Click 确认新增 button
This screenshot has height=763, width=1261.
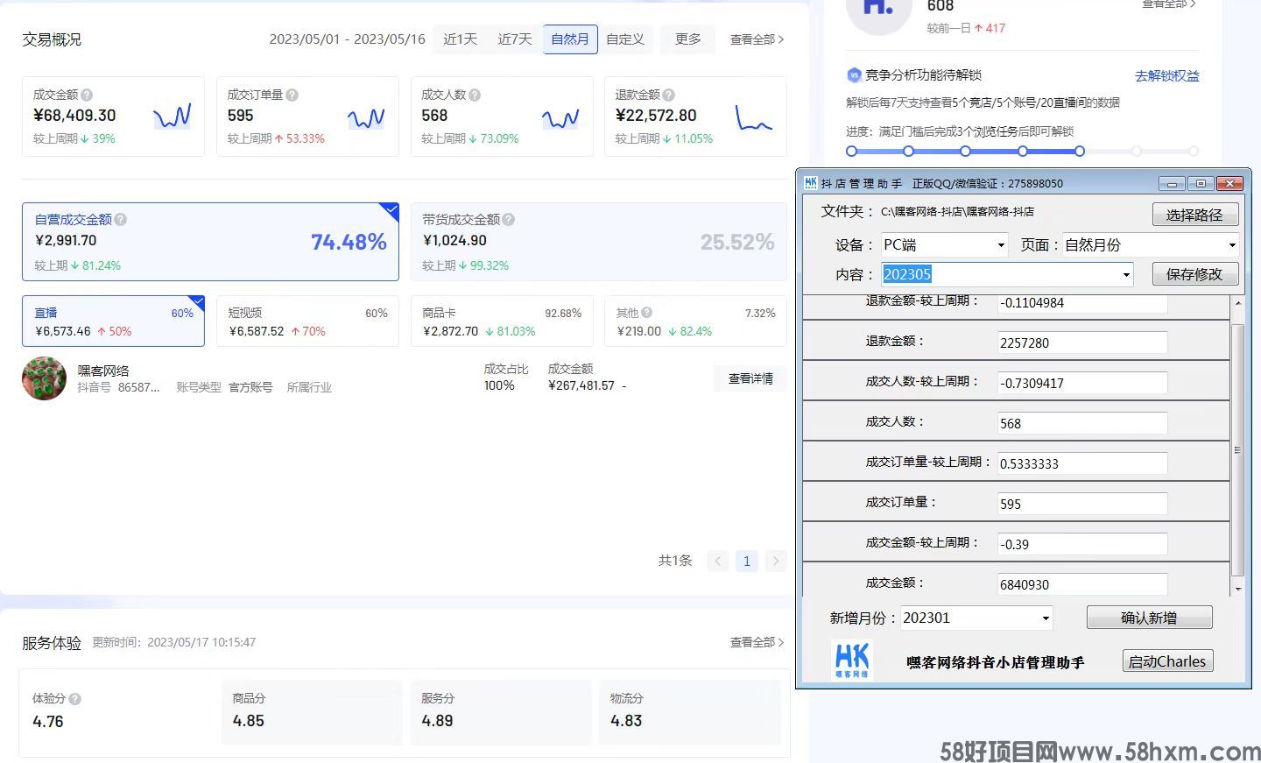[1149, 618]
